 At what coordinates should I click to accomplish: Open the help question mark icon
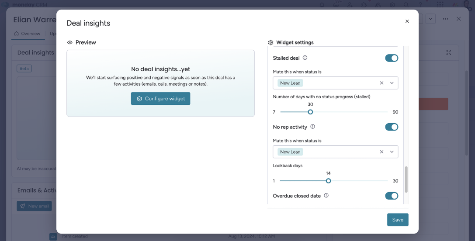tap(420, 4)
